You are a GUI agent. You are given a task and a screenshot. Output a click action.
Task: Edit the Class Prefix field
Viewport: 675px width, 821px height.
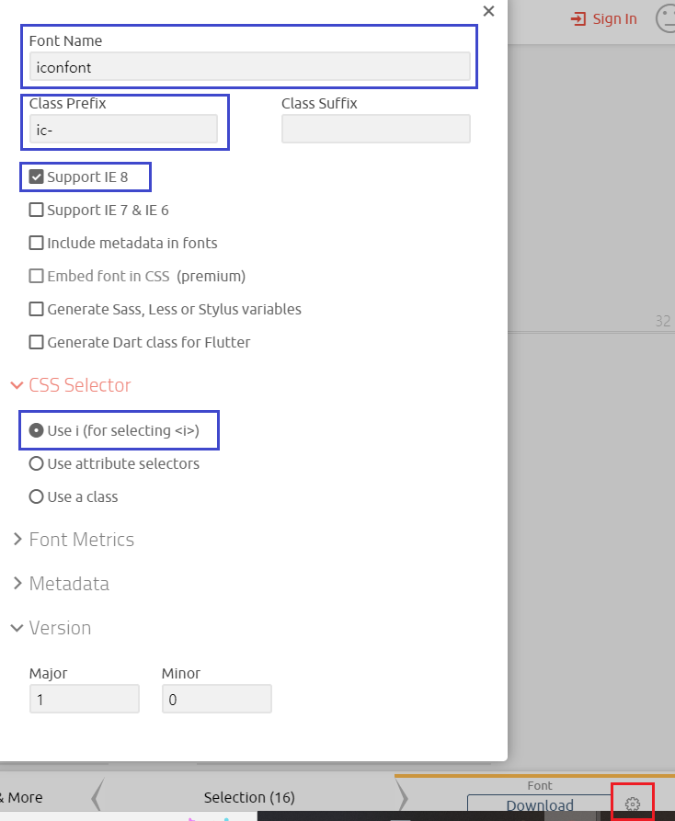[123, 129]
